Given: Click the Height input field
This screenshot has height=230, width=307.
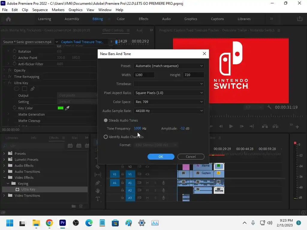Looking at the screenshot, I should (x=194, y=75).
